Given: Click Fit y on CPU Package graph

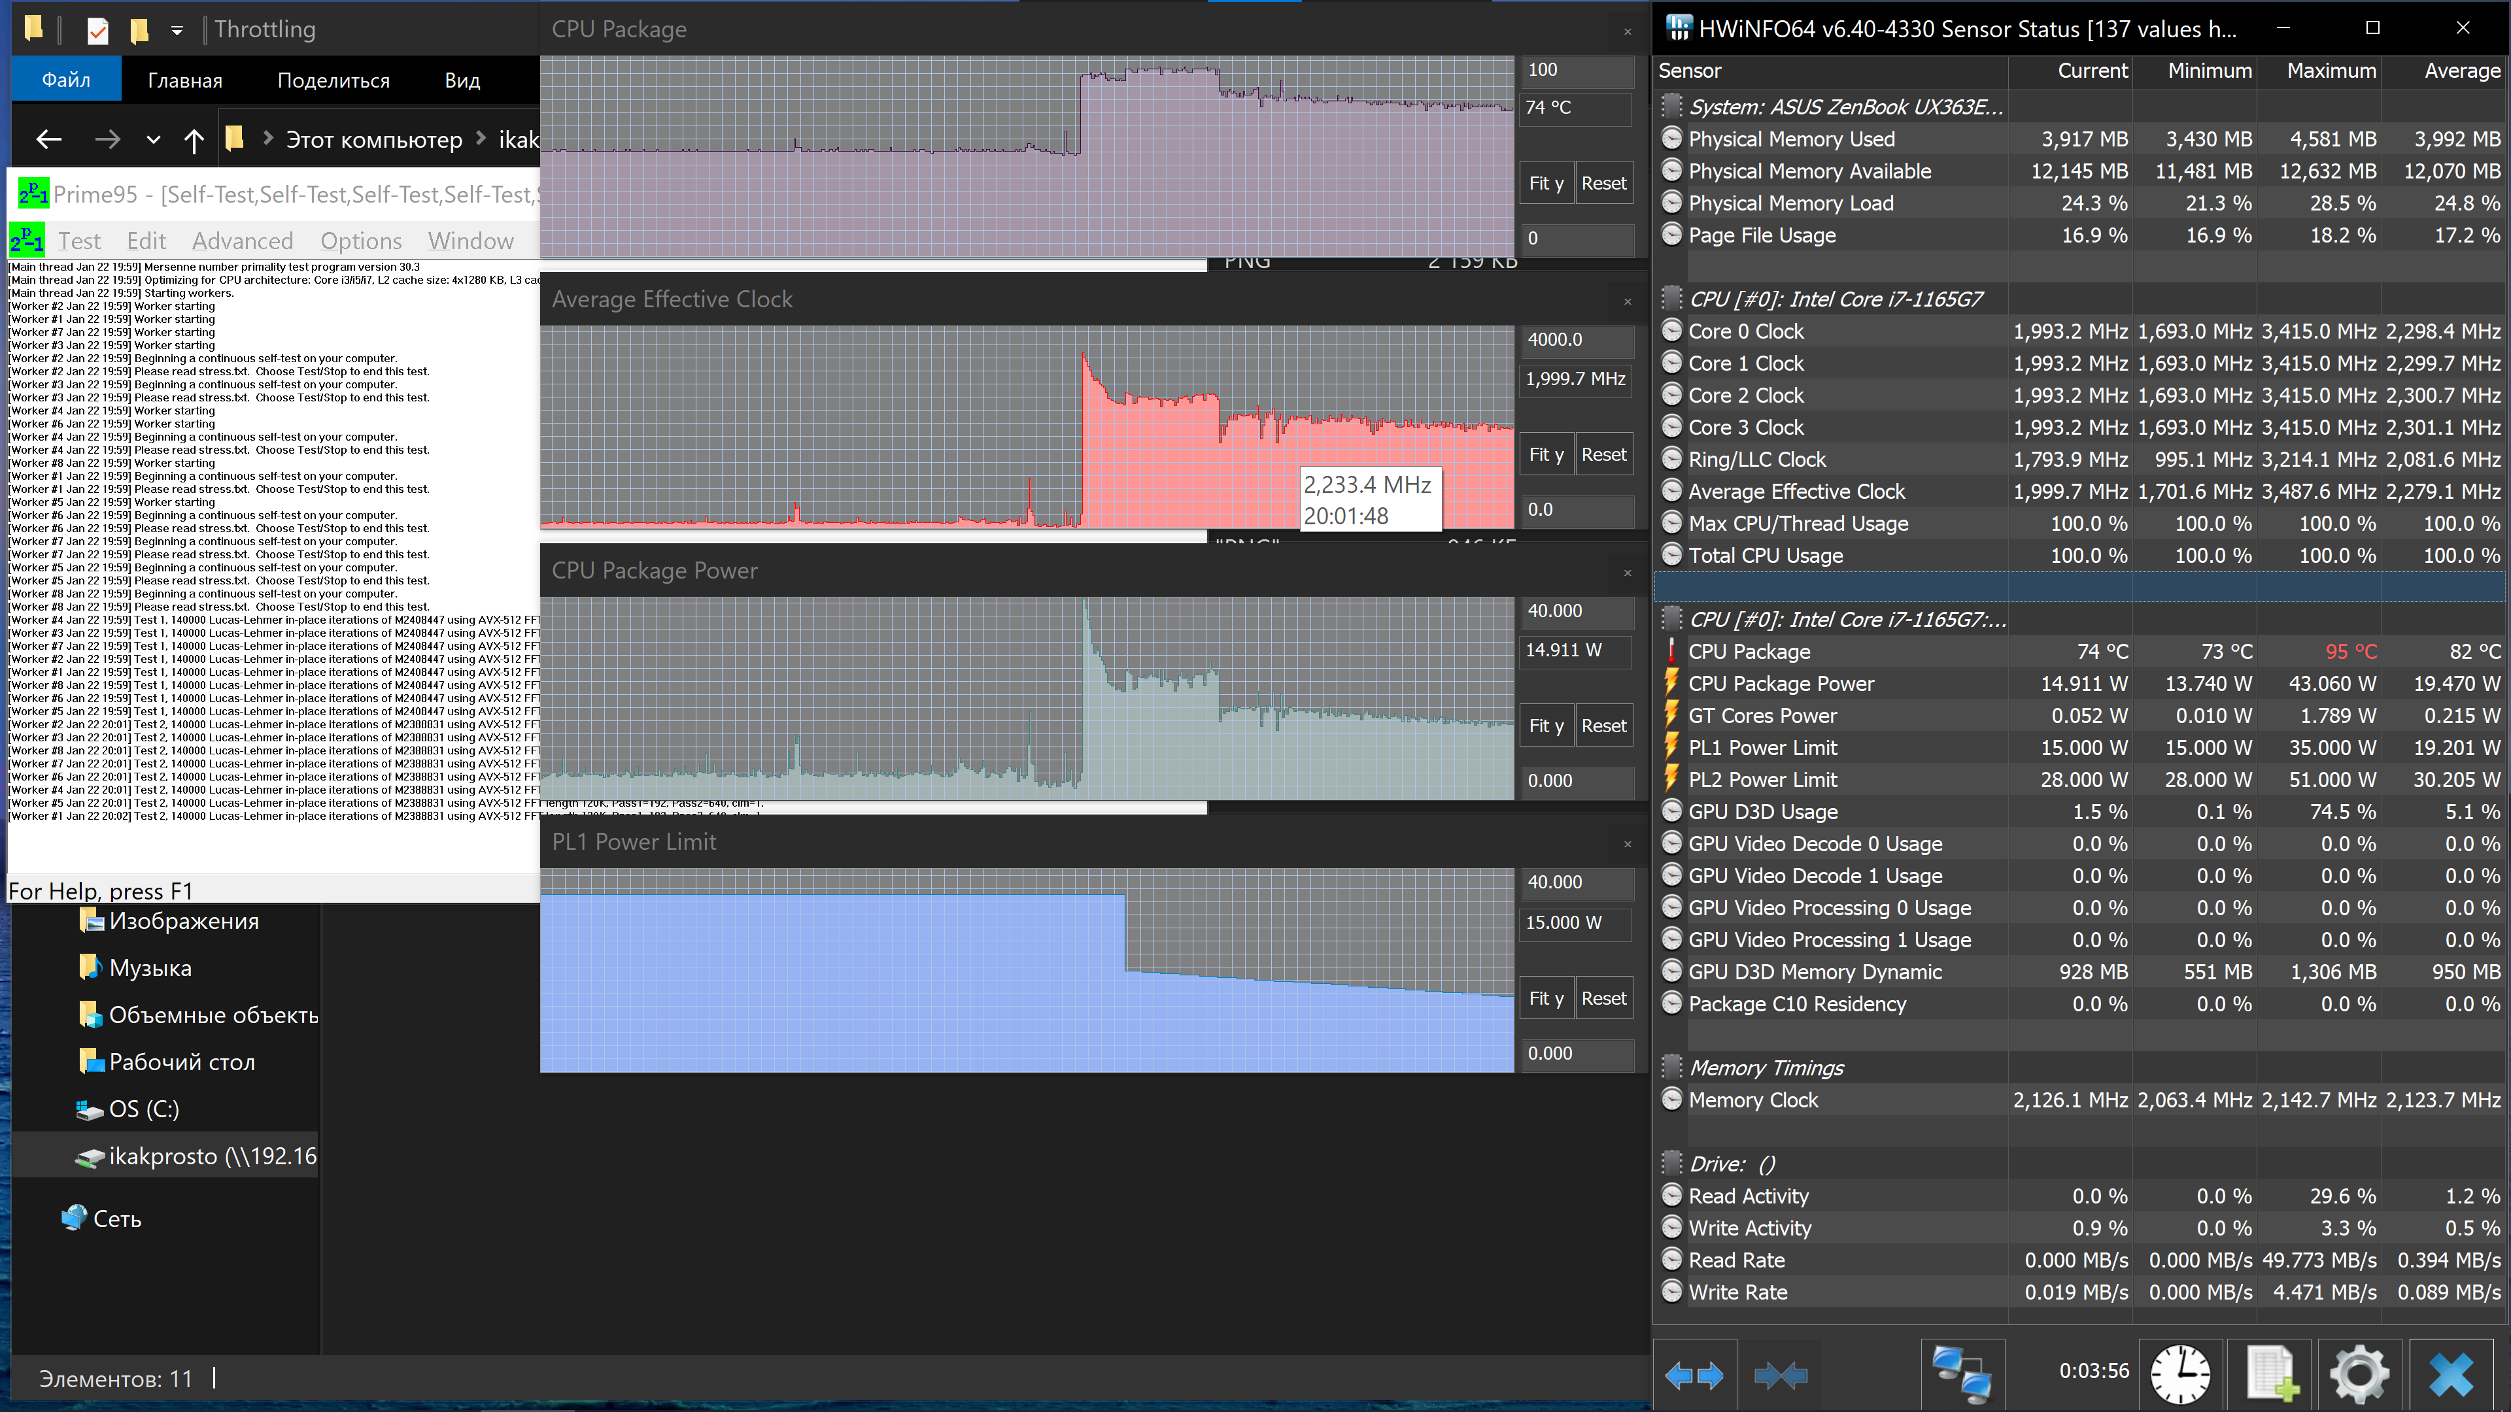Looking at the screenshot, I should (x=1546, y=183).
